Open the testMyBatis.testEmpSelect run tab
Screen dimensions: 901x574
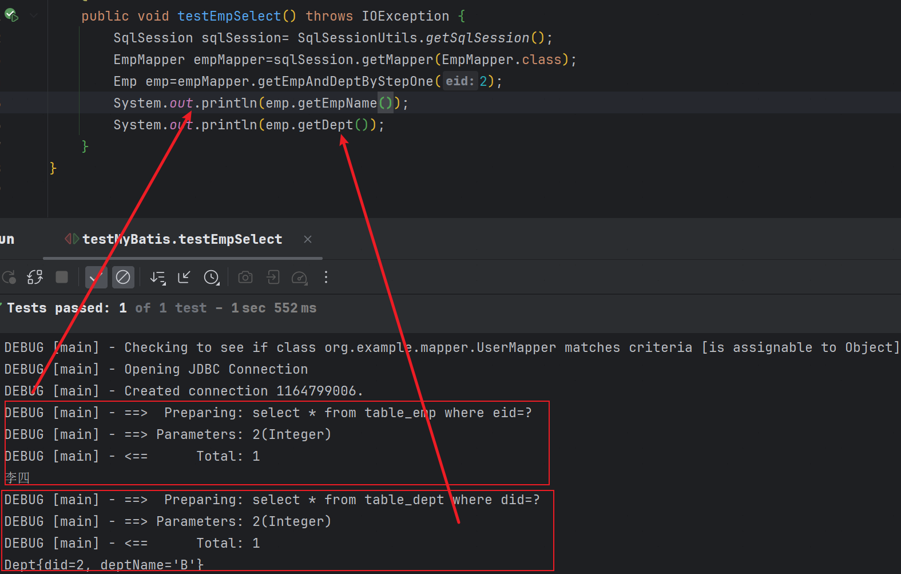click(182, 239)
